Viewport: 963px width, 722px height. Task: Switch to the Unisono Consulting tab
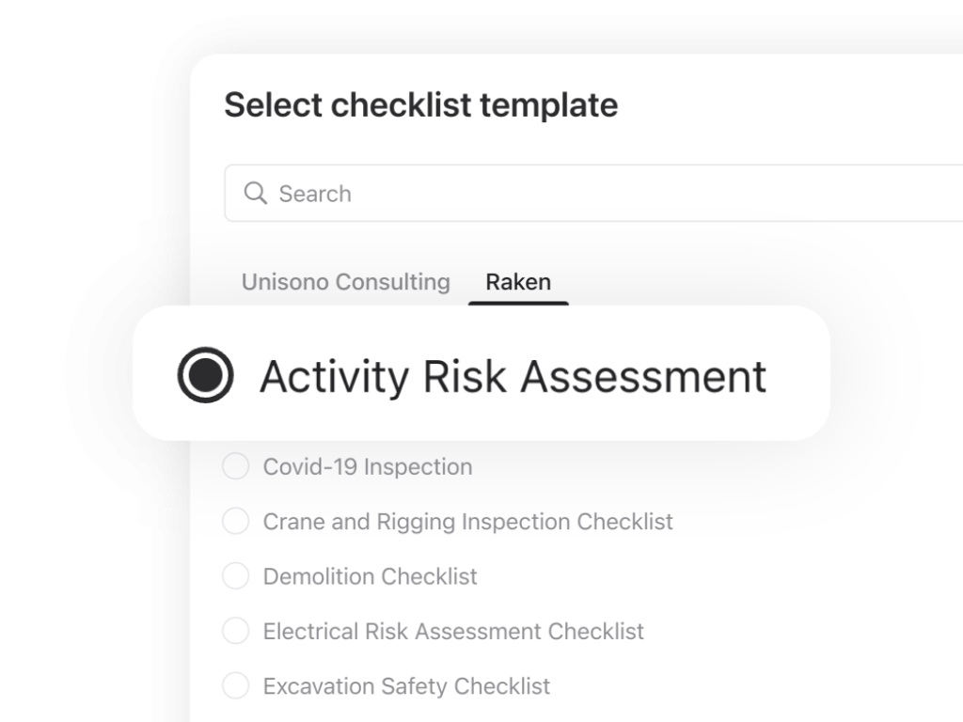[345, 281]
